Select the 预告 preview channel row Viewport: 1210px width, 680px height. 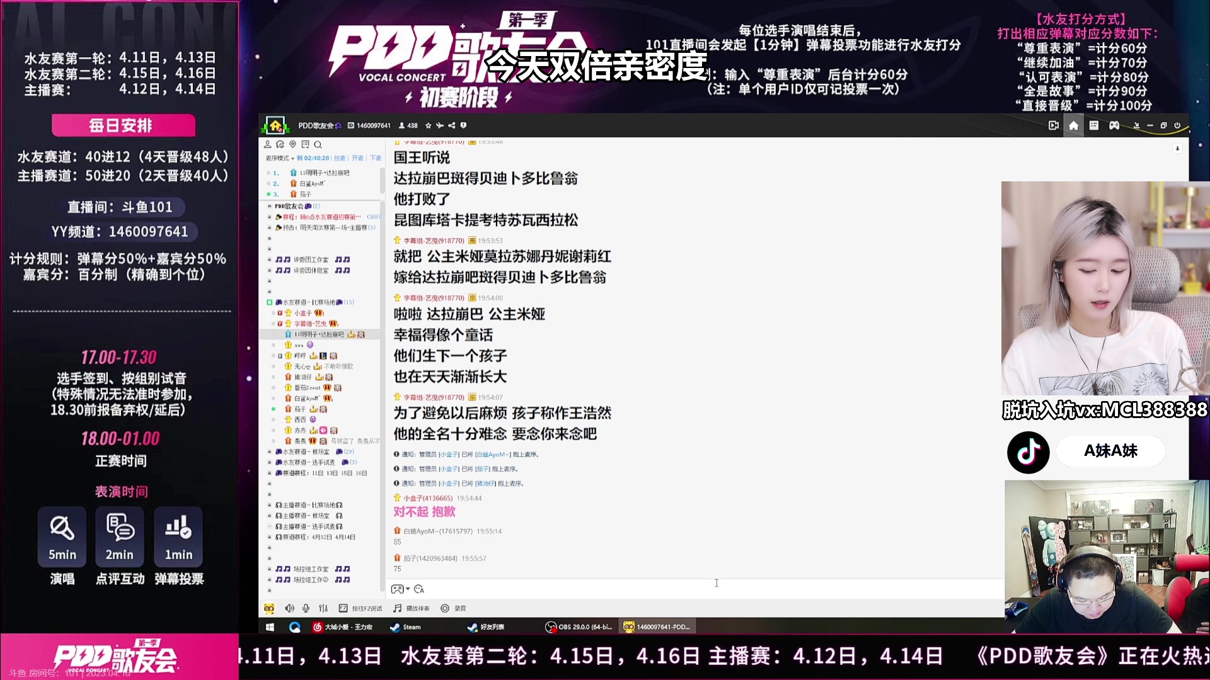325,227
